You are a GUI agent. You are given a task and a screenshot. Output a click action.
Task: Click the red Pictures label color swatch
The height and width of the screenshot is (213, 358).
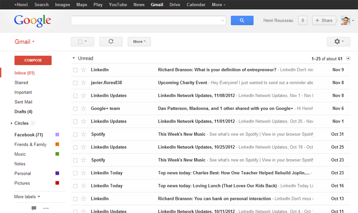click(x=57, y=183)
